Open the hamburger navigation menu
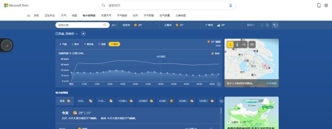332x129 pixels. pyautogui.click(x=29, y=15)
